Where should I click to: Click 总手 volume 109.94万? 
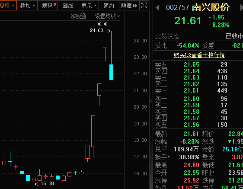click(x=186, y=149)
